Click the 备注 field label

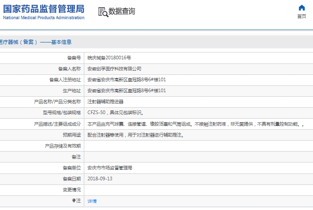click(76, 157)
